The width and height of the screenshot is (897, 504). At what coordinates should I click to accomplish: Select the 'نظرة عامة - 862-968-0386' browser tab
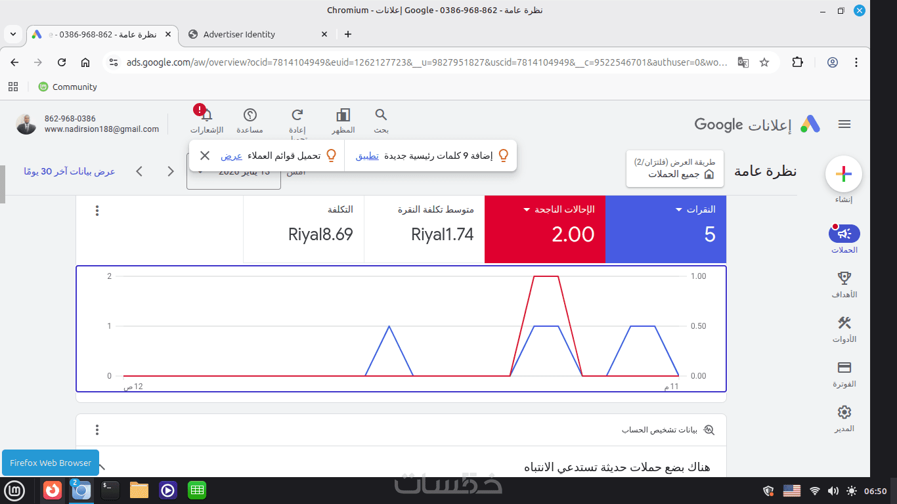(x=102, y=34)
